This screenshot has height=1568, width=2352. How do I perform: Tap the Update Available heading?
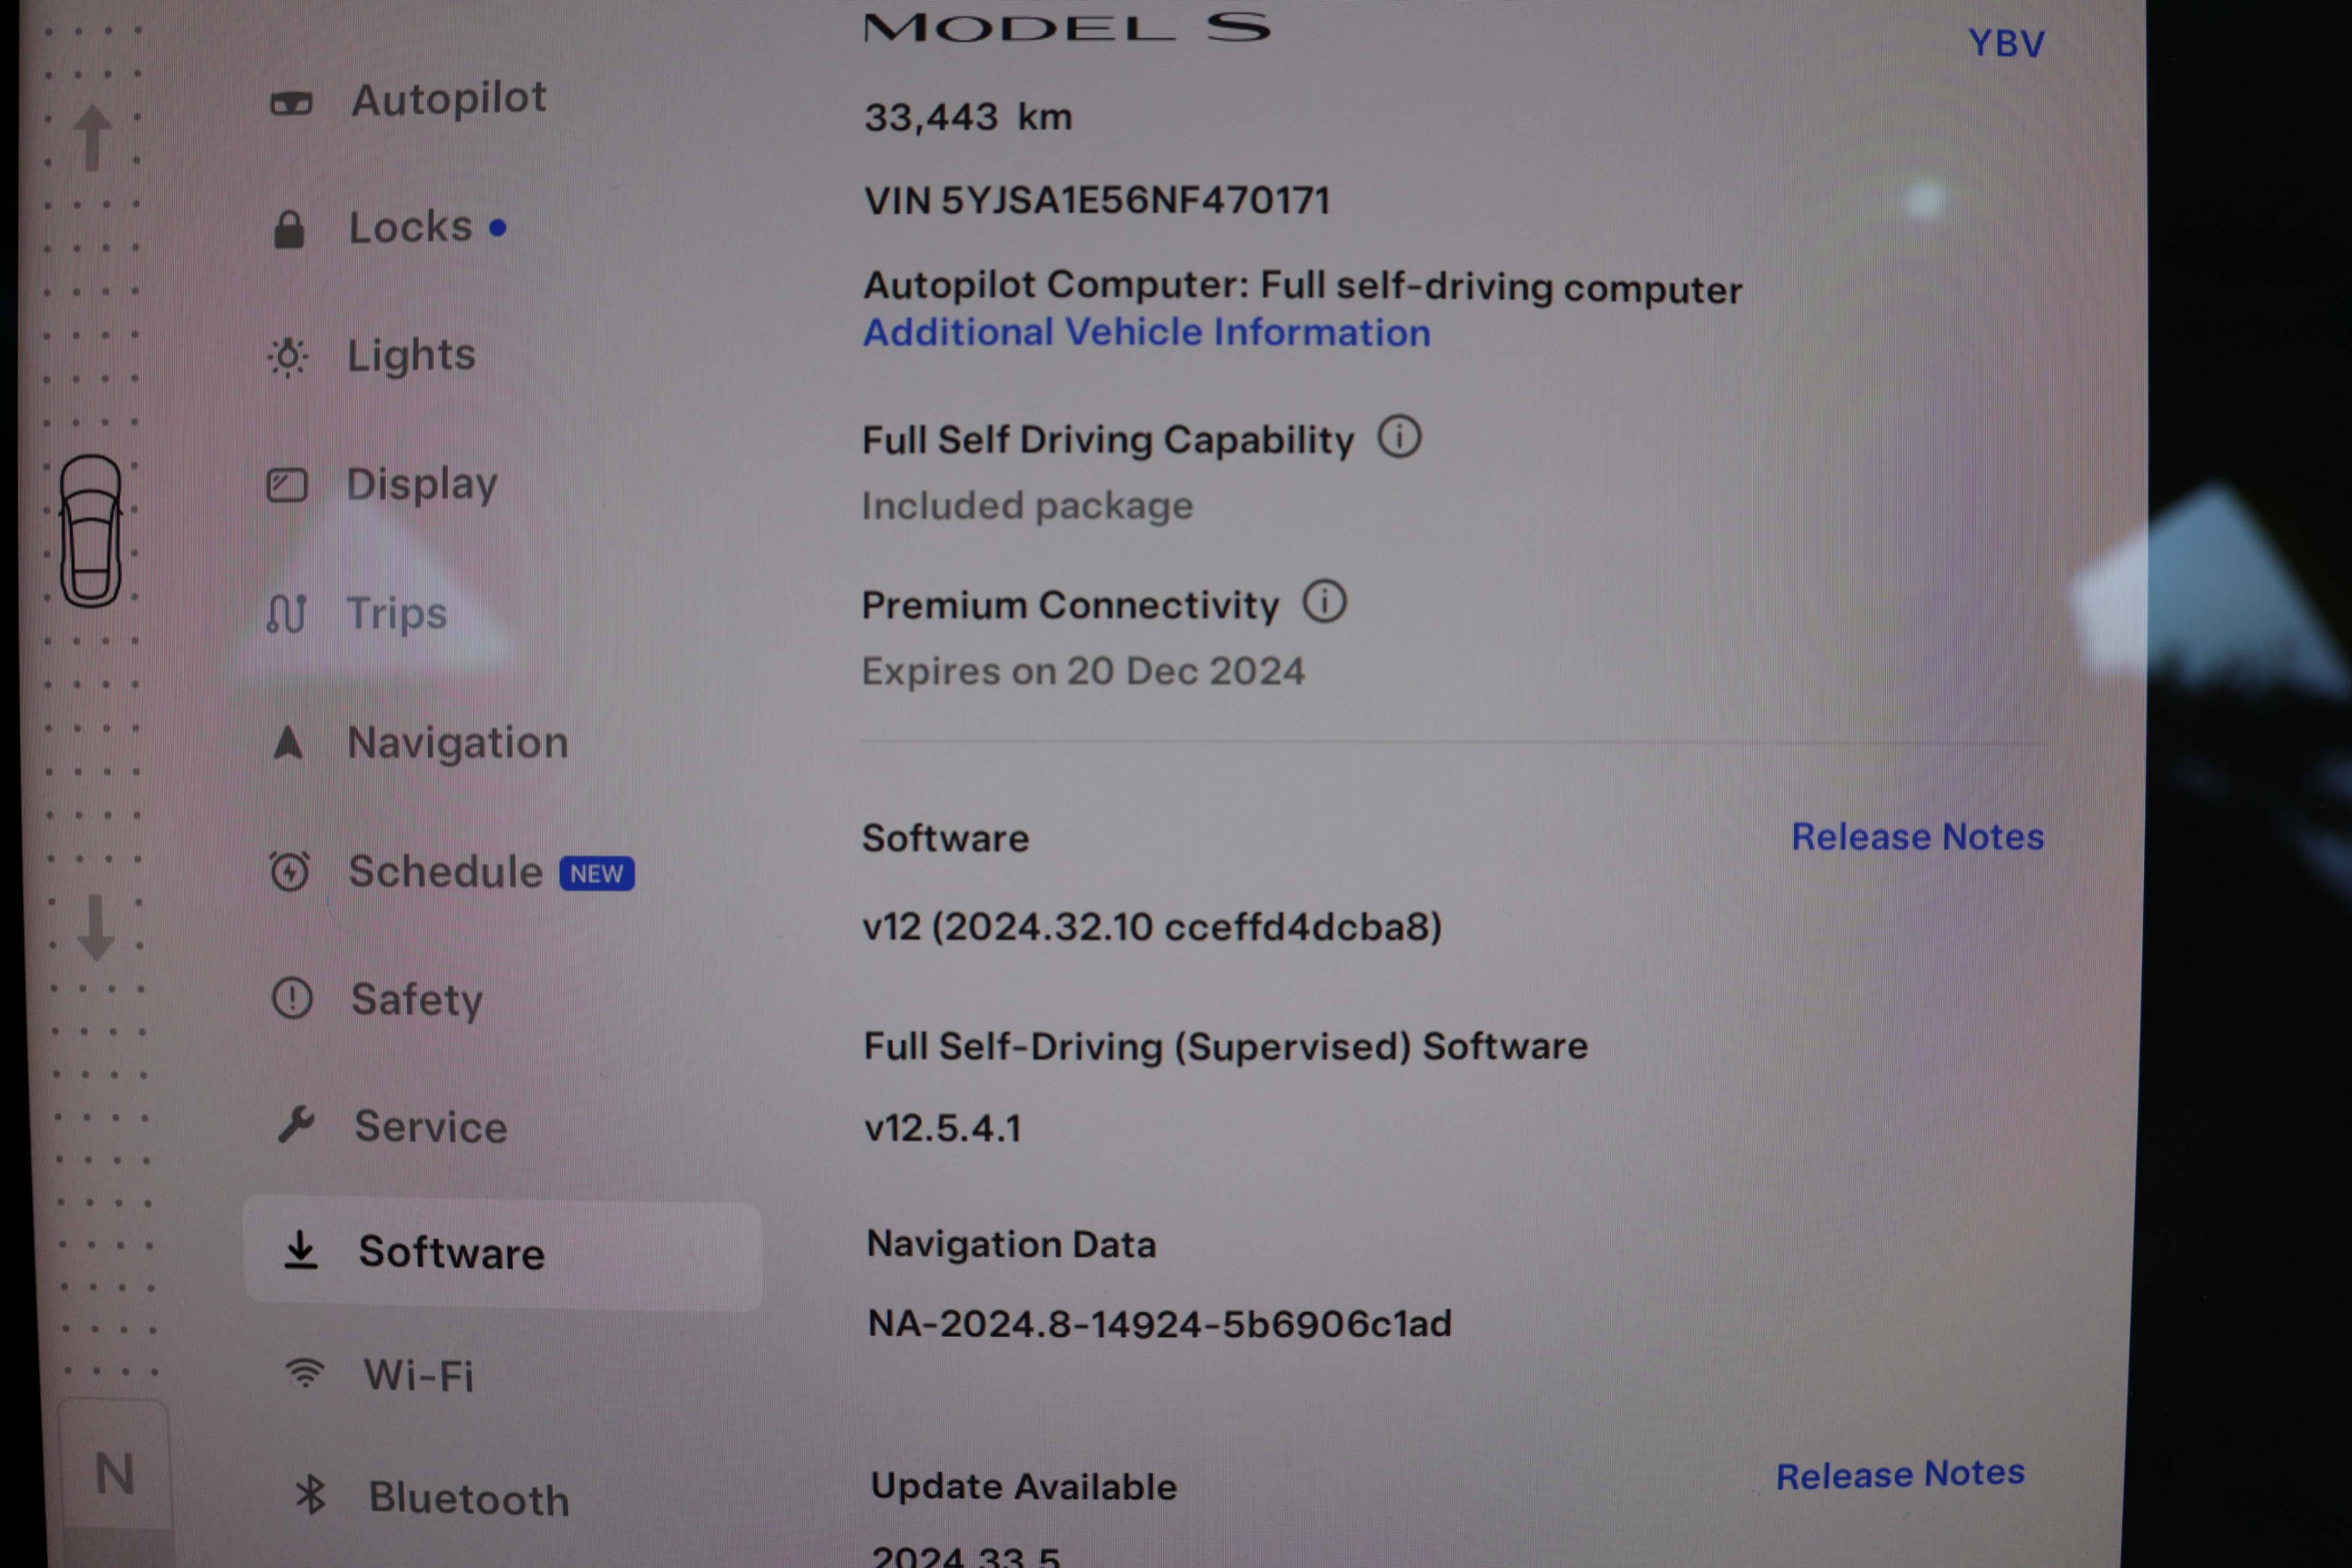coord(1023,1487)
